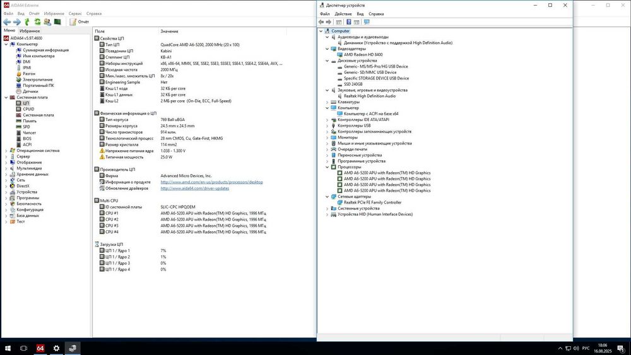
Task: Click Device Manager back arrow icon
Action: tap(321, 22)
